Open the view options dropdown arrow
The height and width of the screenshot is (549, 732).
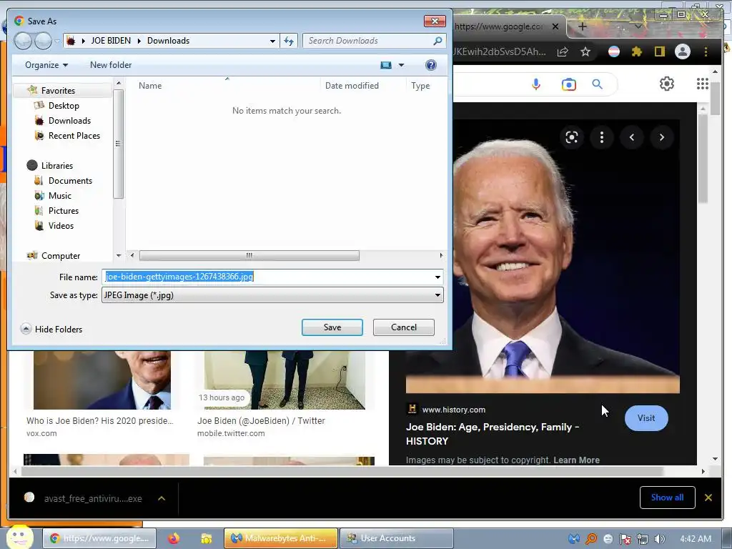401,65
